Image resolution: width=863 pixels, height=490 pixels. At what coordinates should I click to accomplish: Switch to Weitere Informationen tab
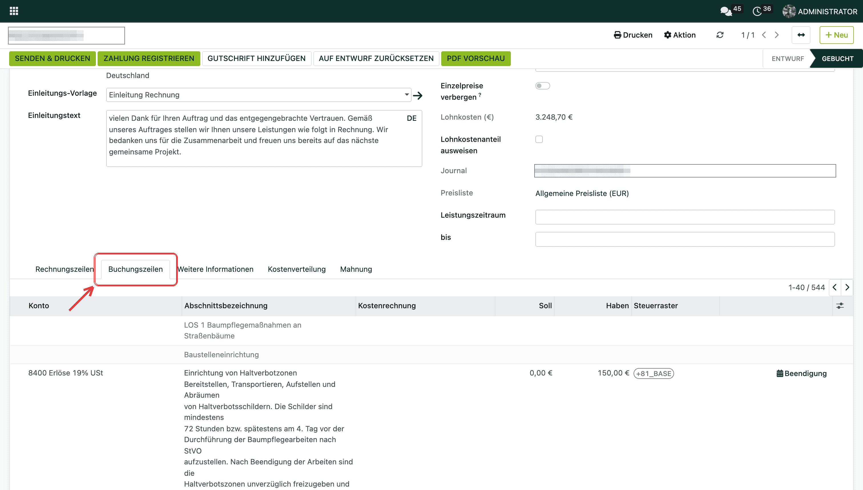click(215, 269)
